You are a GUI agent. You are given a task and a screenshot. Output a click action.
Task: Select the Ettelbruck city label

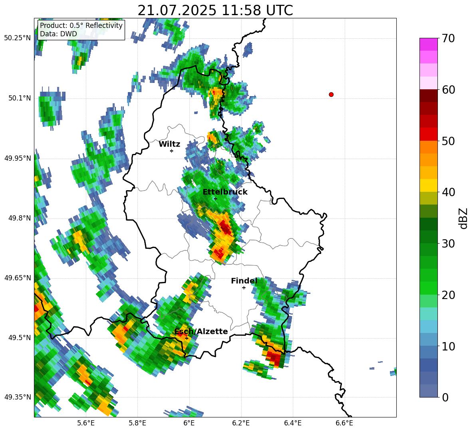(x=225, y=192)
